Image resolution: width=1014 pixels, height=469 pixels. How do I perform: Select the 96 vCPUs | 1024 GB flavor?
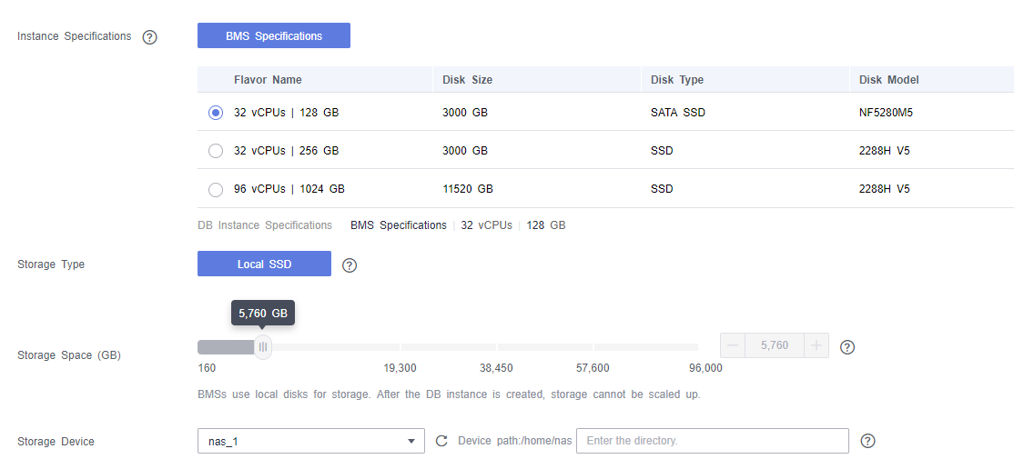[216, 189]
